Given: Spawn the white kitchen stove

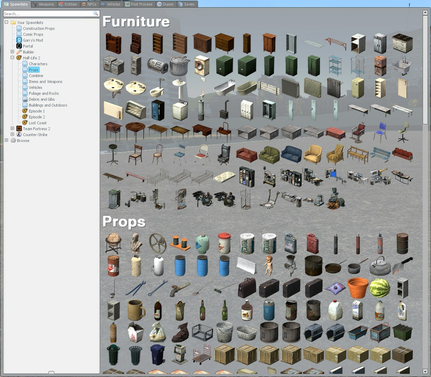Looking at the screenshot, I should [x=402, y=44].
